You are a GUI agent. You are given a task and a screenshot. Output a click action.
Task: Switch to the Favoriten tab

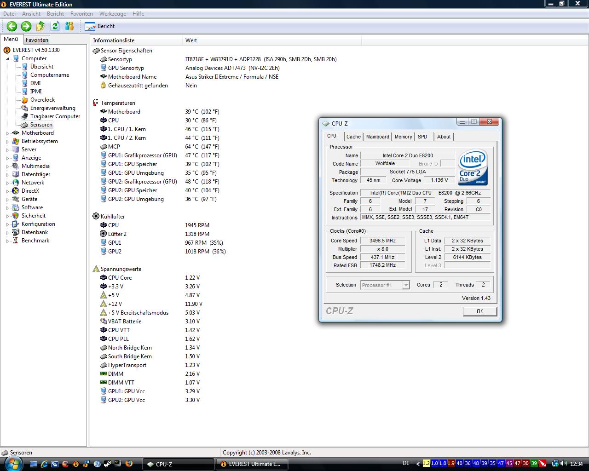coord(37,40)
